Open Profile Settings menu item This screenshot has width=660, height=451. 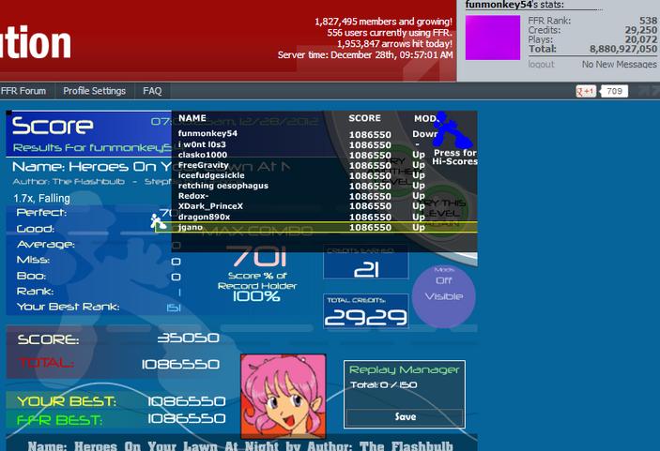point(94,91)
